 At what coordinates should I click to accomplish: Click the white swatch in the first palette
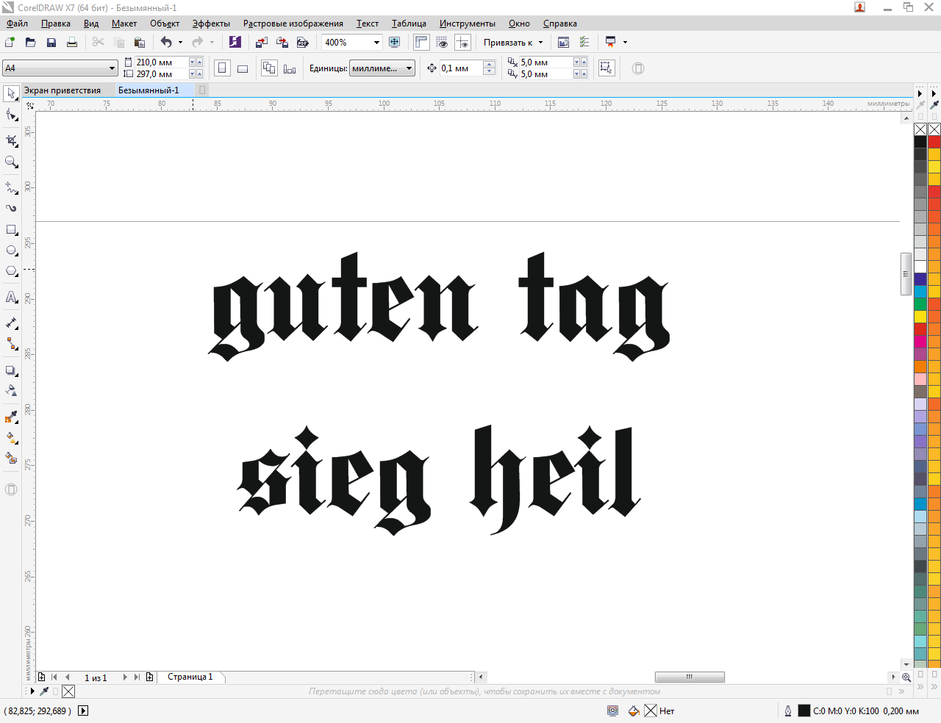[x=920, y=267]
